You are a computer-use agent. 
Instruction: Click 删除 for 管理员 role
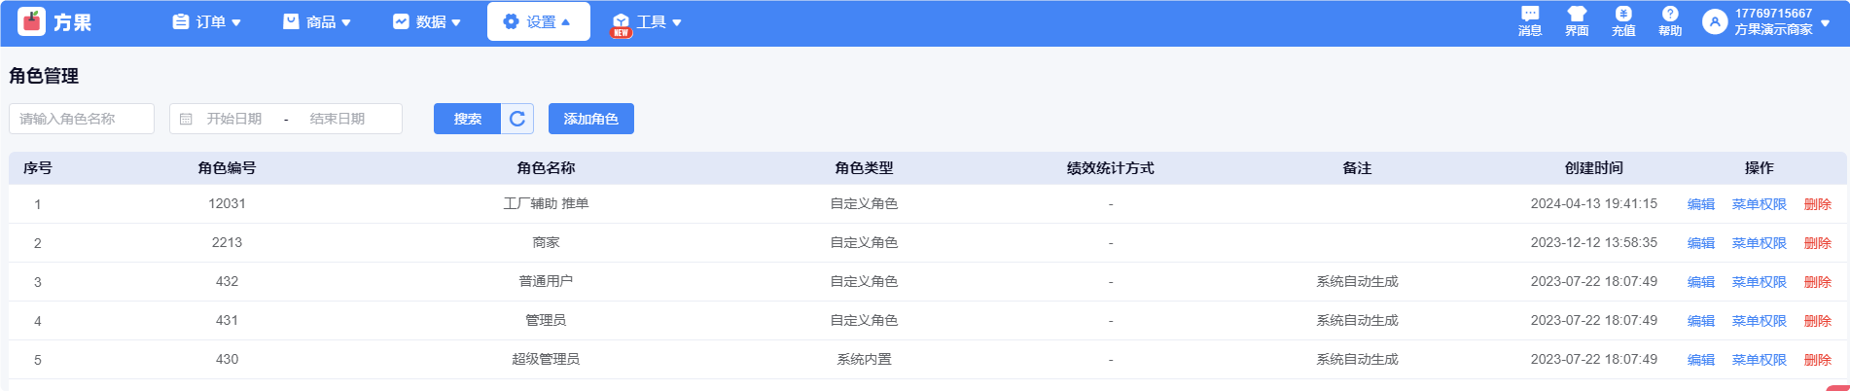tap(1817, 321)
